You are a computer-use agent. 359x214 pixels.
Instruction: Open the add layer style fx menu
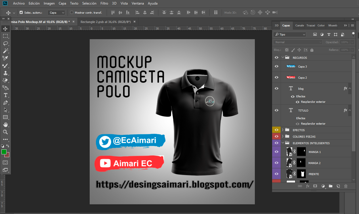(308, 186)
